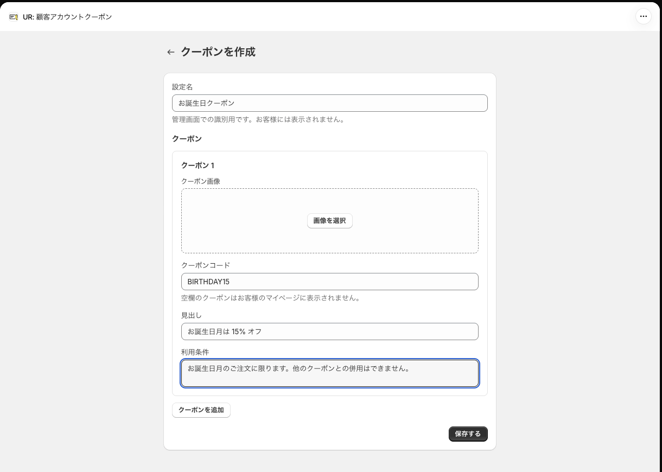Click 画像を選択 button
Screen dimensions: 662x472
(x=330, y=221)
